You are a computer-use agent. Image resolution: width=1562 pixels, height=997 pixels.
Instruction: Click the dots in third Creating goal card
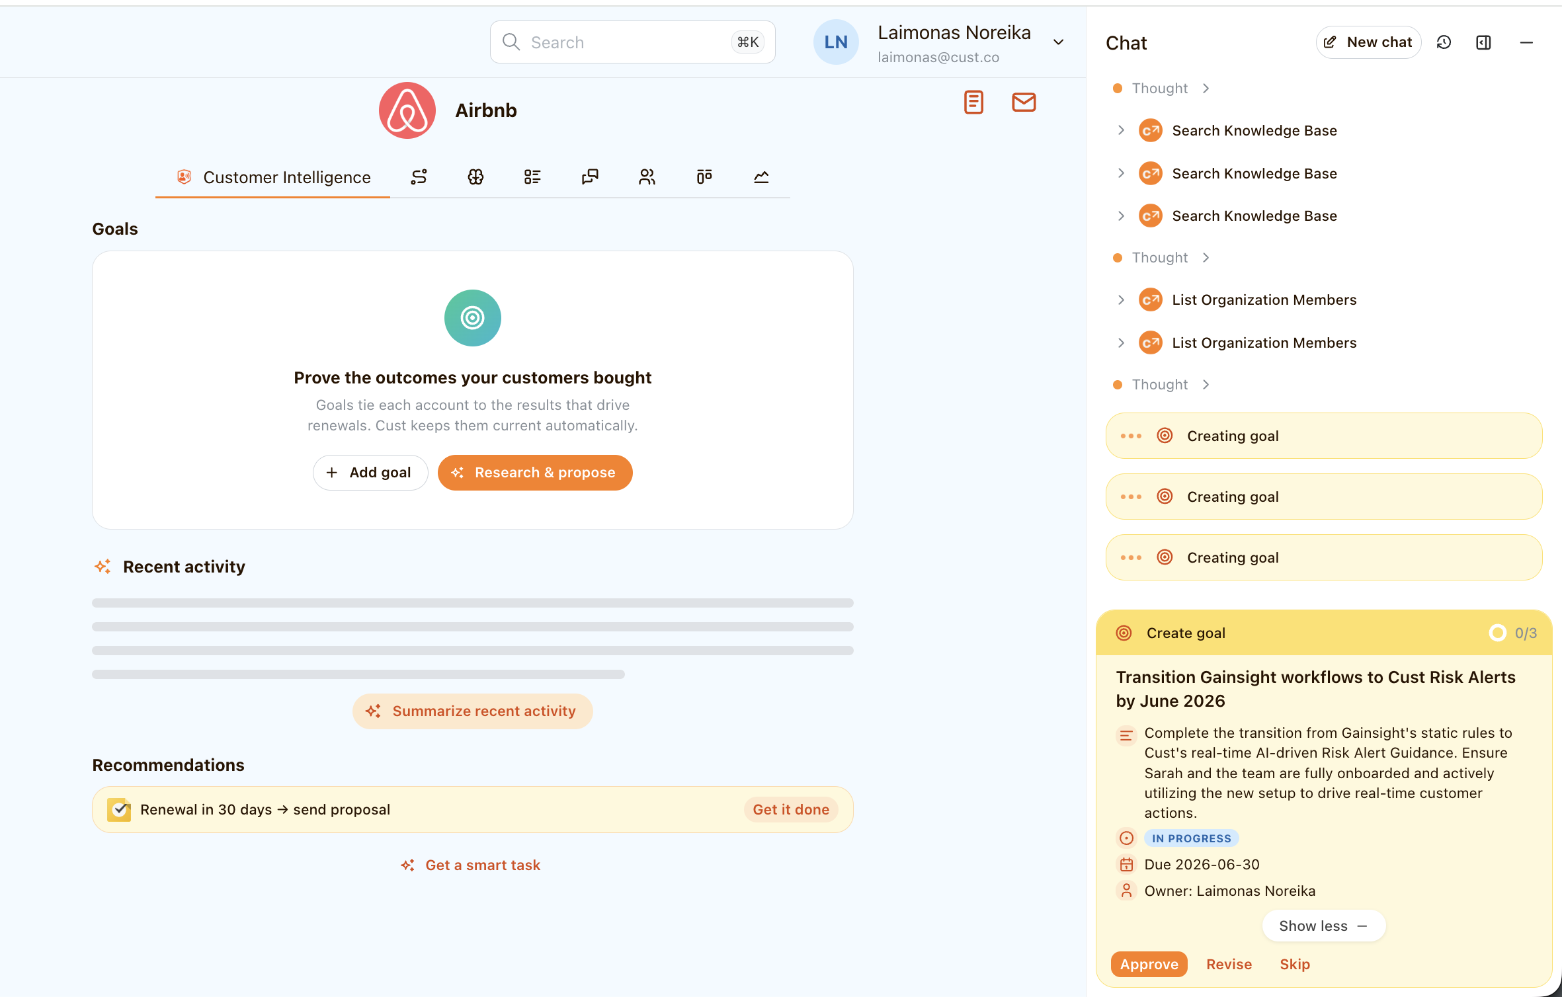(1131, 558)
